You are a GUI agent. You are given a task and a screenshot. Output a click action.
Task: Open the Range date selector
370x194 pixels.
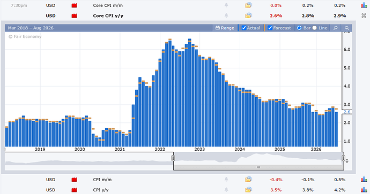tap(225, 28)
